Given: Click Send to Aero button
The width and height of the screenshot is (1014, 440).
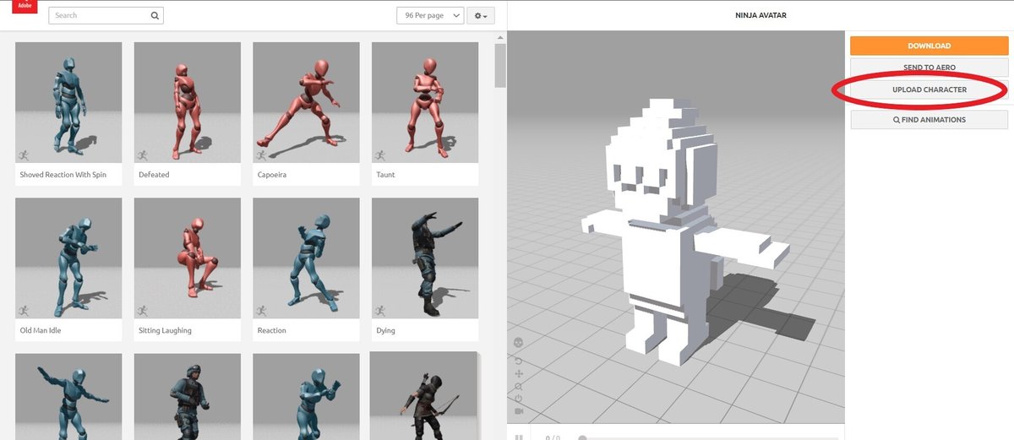Looking at the screenshot, I should 929,68.
